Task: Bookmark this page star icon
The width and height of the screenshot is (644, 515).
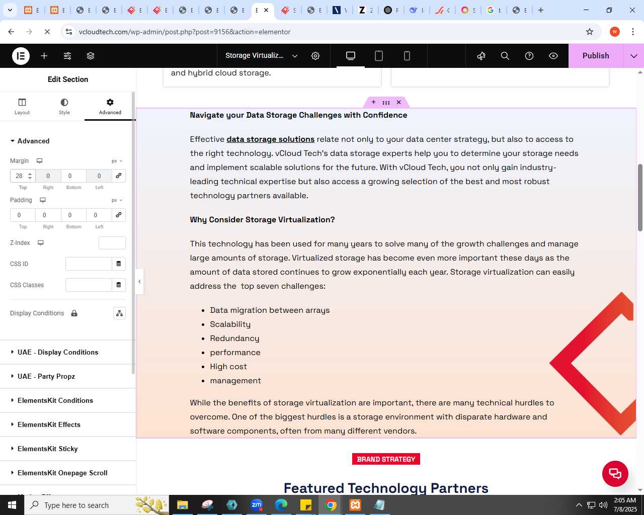Action: coord(590,32)
